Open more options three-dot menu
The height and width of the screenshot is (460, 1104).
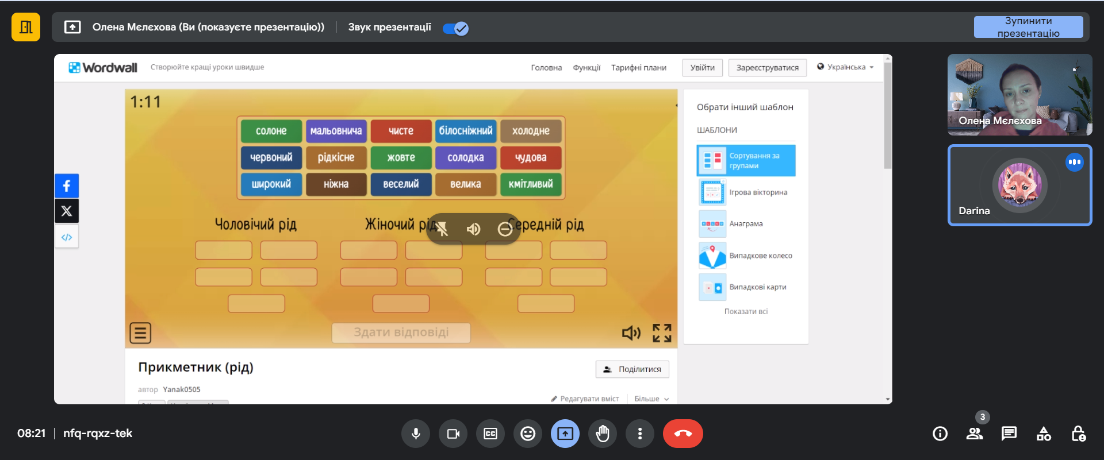pyautogui.click(x=640, y=434)
